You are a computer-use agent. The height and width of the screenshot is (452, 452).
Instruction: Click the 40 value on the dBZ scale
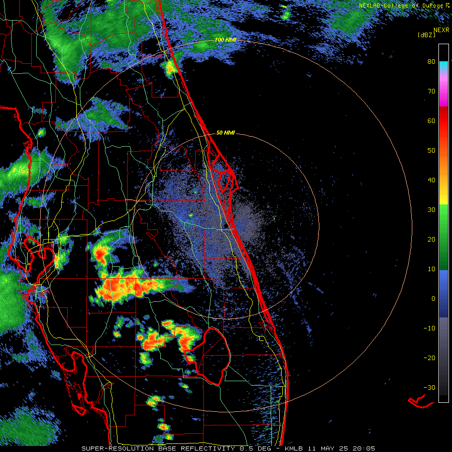[431, 180]
